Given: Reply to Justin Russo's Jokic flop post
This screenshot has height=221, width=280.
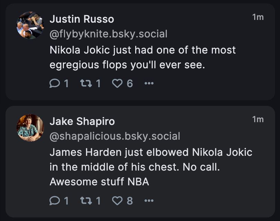Looking at the screenshot, I should click(x=55, y=83).
